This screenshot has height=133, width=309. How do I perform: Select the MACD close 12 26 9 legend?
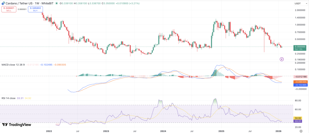(x=14, y=65)
